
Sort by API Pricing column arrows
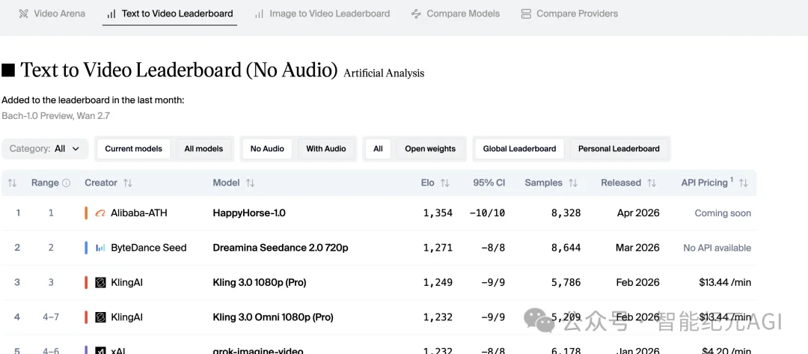(x=743, y=183)
